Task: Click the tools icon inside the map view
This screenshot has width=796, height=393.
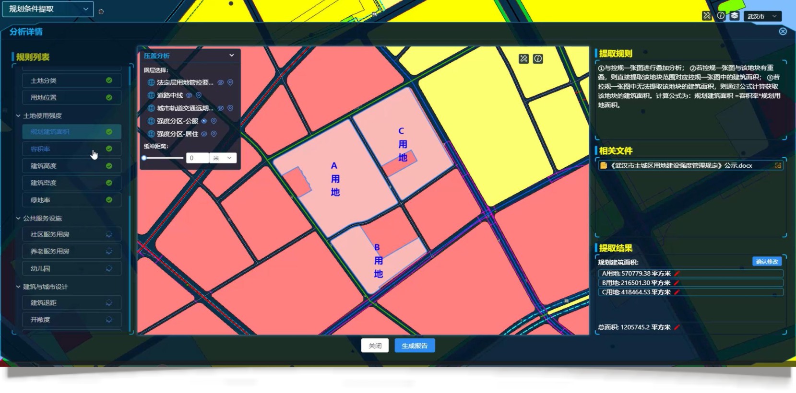Action: (x=523, y=58)
